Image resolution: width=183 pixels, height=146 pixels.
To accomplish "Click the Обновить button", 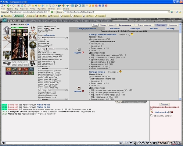I will (x=164, y=104).
